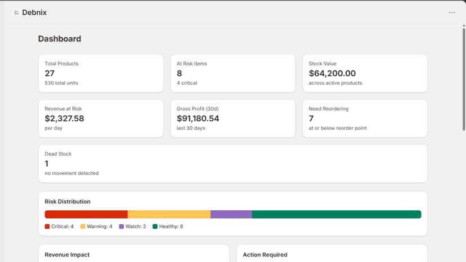Click the Dashboard heading
The height and width of the screenshot is (262, 466).
coord(60,39)
